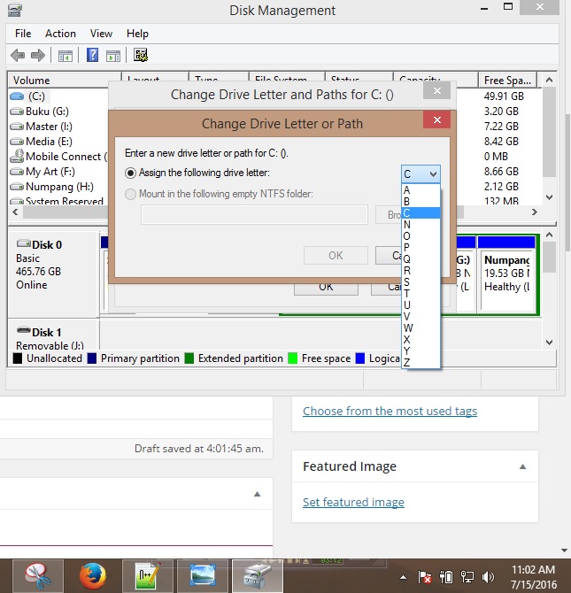This screenshot has width=571, height=593.
Task: Click the network tray icon
Action: click(x=467, y=577)
